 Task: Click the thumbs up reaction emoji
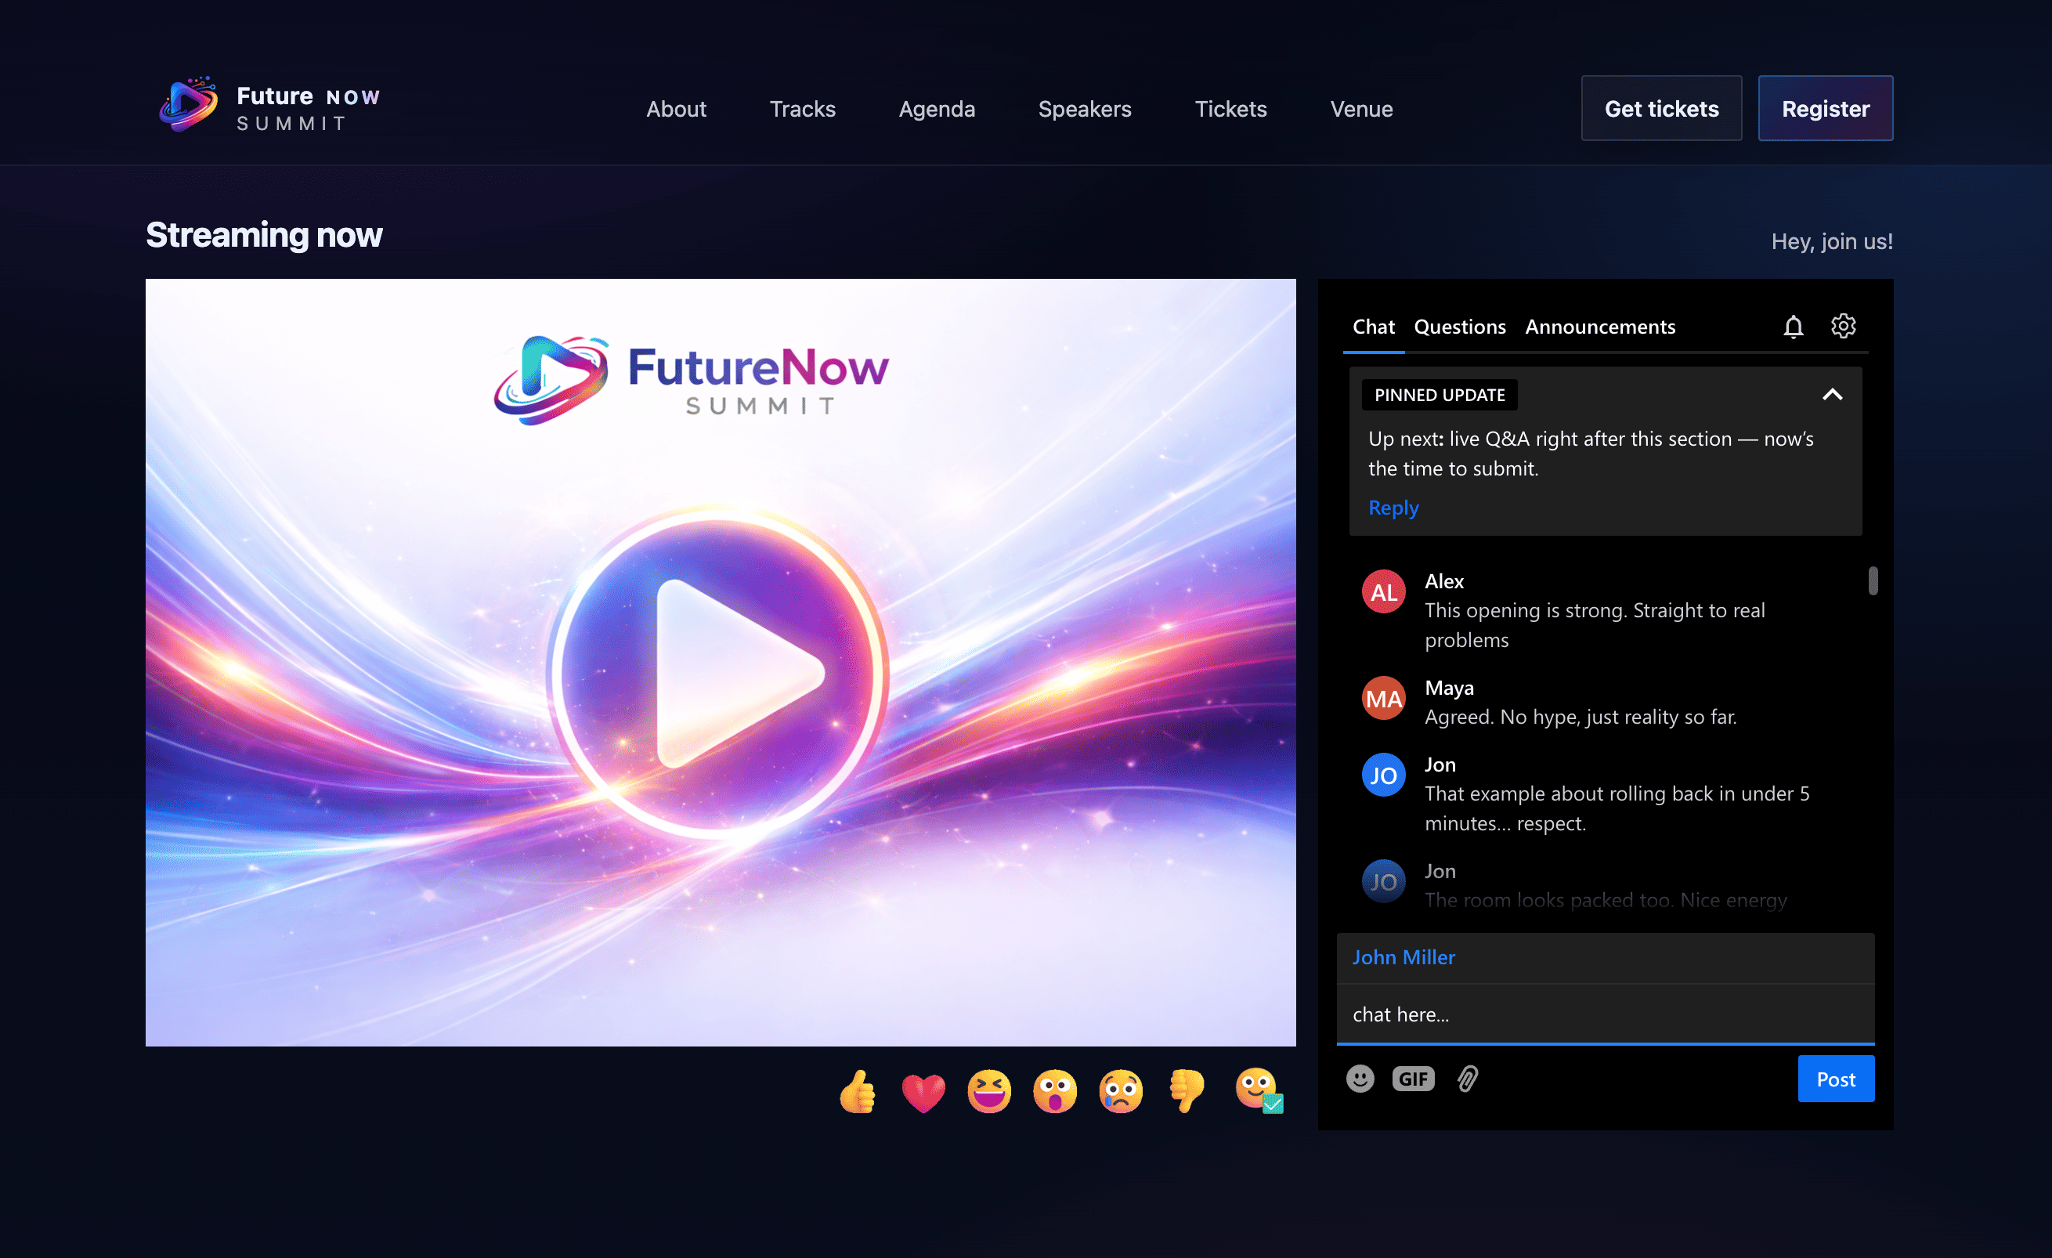click(857, 1090)
